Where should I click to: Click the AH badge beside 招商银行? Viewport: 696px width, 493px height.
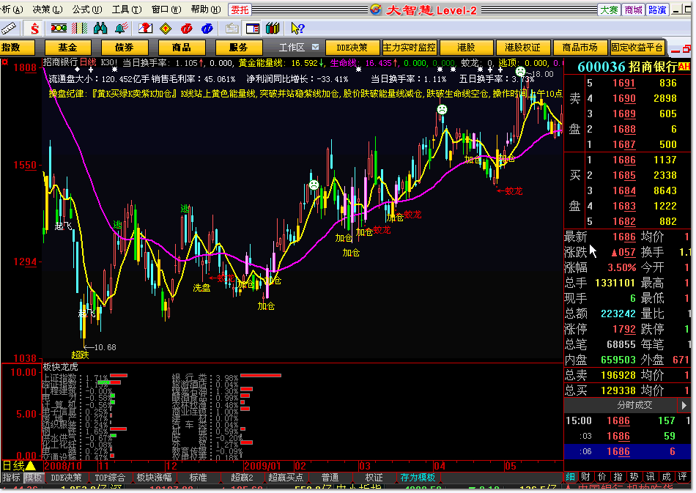(684, 67)
